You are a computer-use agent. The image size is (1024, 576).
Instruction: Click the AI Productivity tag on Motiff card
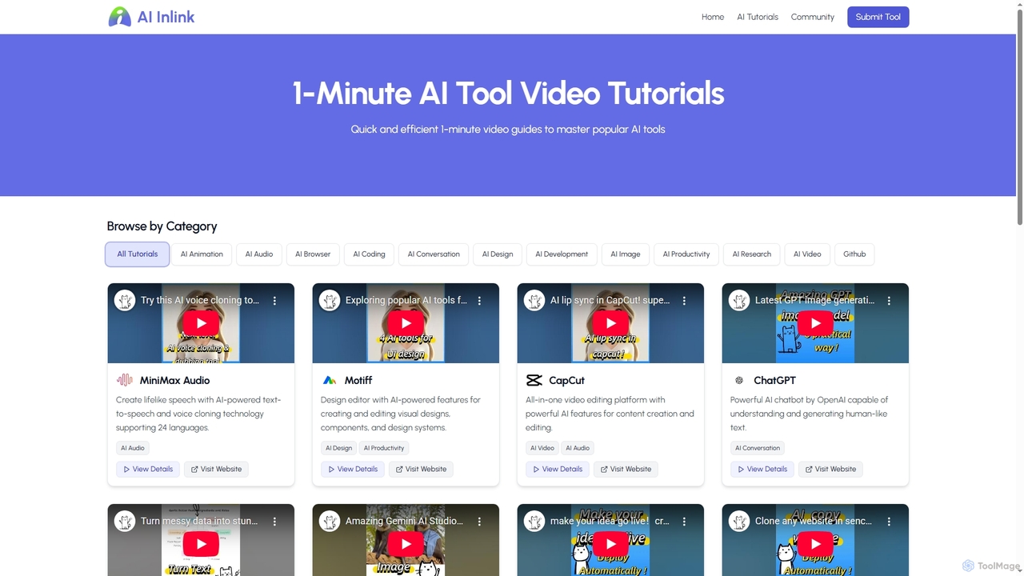384,448
